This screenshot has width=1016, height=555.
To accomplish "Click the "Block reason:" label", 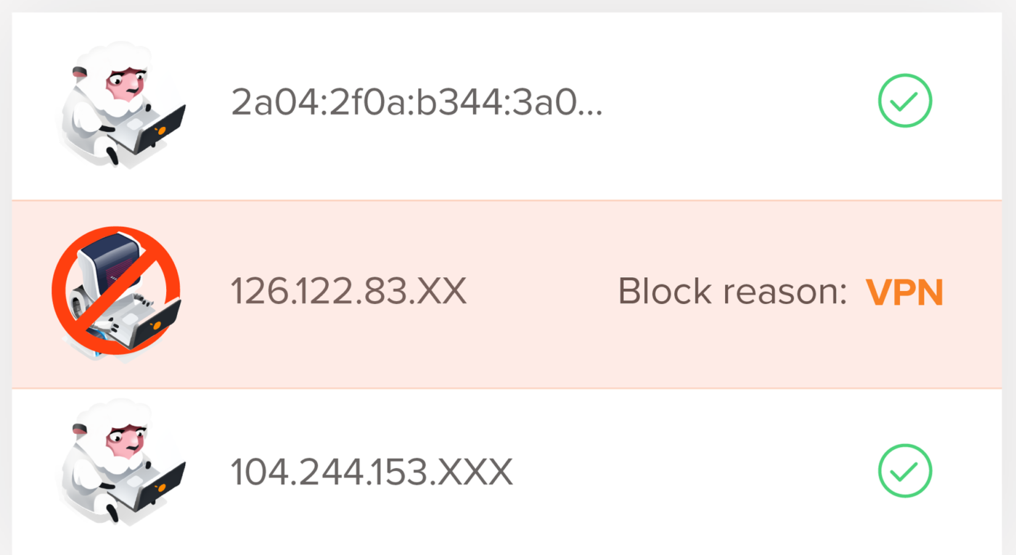I will point(733,292).
